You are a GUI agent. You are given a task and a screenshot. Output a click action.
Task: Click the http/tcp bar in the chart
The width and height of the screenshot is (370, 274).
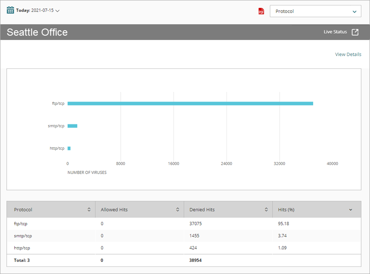pos(69,148)
